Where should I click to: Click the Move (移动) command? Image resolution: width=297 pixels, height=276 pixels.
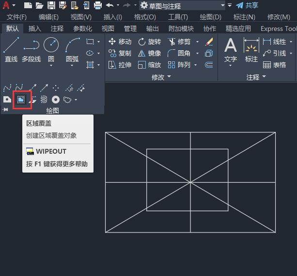tap(120, 42)
